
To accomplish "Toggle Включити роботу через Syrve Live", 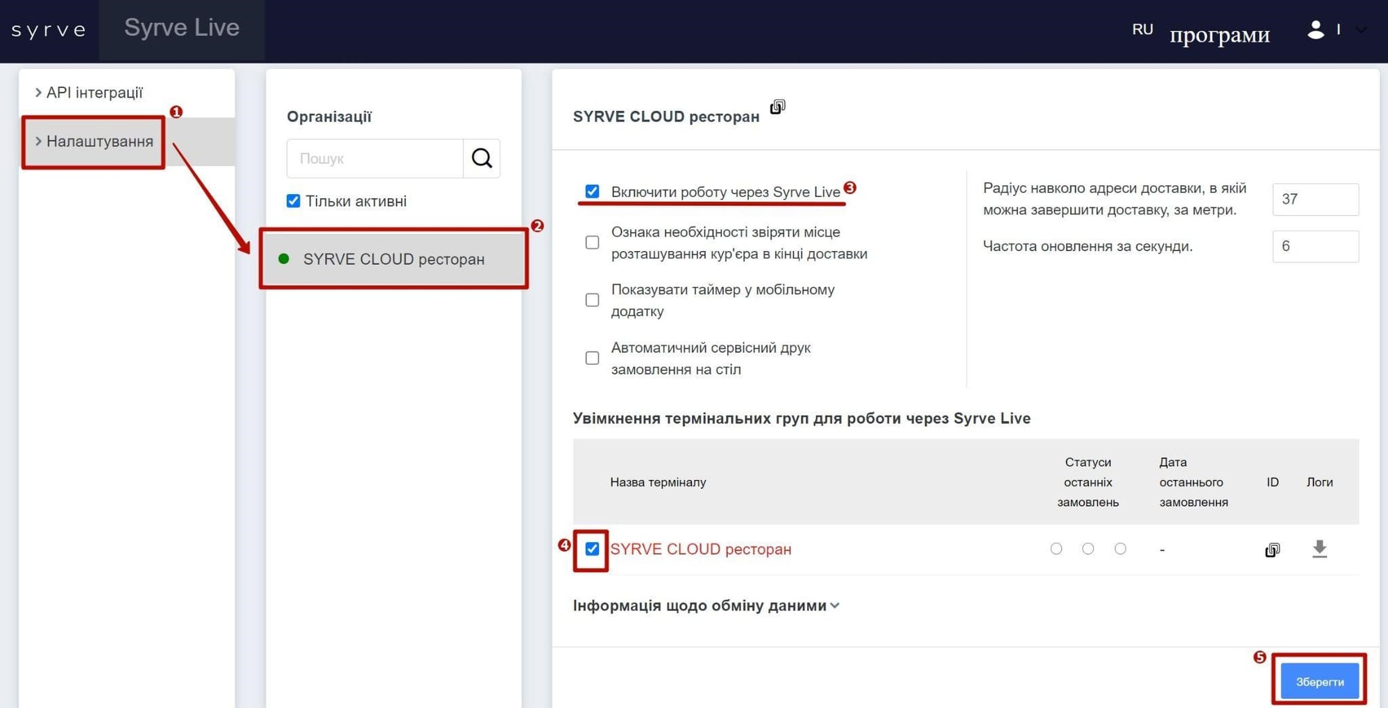I will [x=592, y=191].
